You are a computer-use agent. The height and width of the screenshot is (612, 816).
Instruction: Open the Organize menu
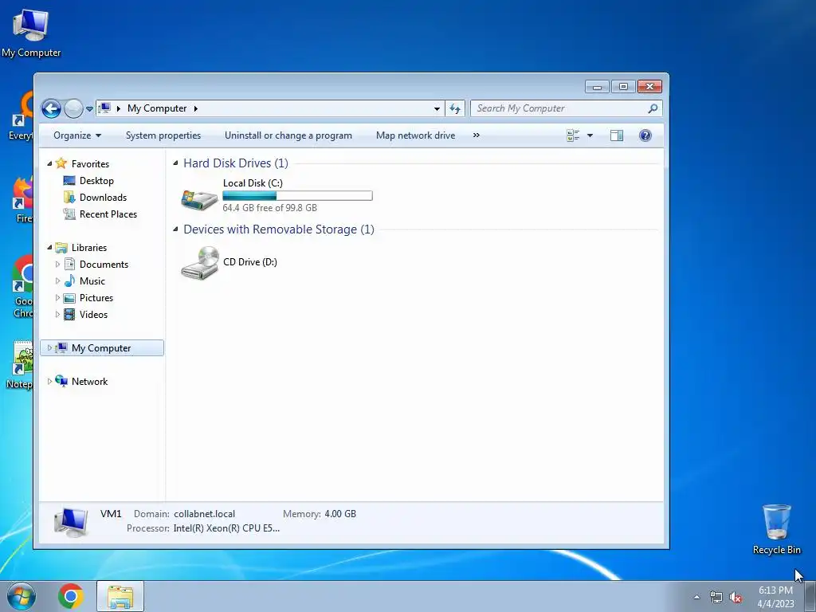77,135
